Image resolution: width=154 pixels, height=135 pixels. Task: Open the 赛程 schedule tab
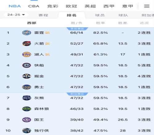click(43, 15)
